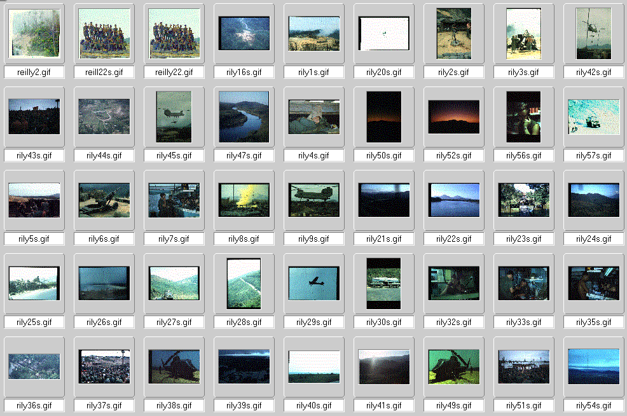The height and width of the screenshot is (416, 627).
Task: Select the rily52s.gif sunset thumbnail
Action: pyautogui.click(x=454, y=117)
